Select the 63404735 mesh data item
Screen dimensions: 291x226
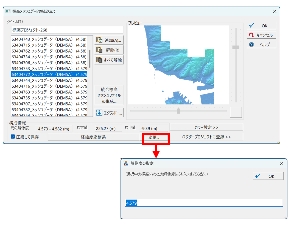click(x=49, y=98)
